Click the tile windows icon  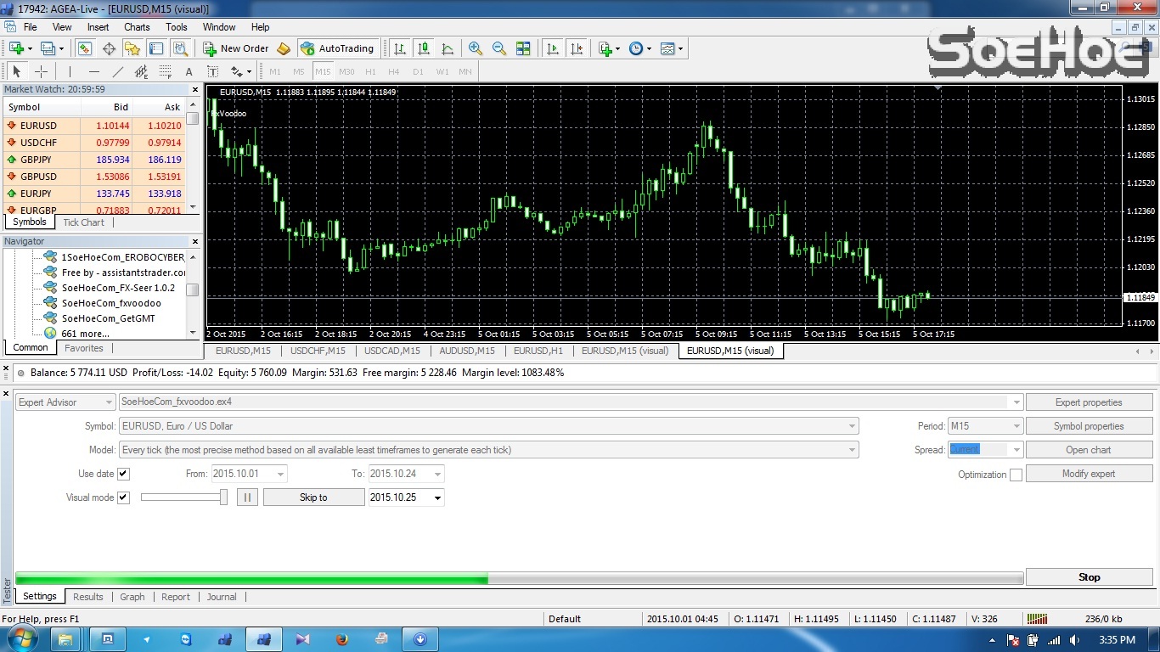pyautogui.click(x=523, y=48)
